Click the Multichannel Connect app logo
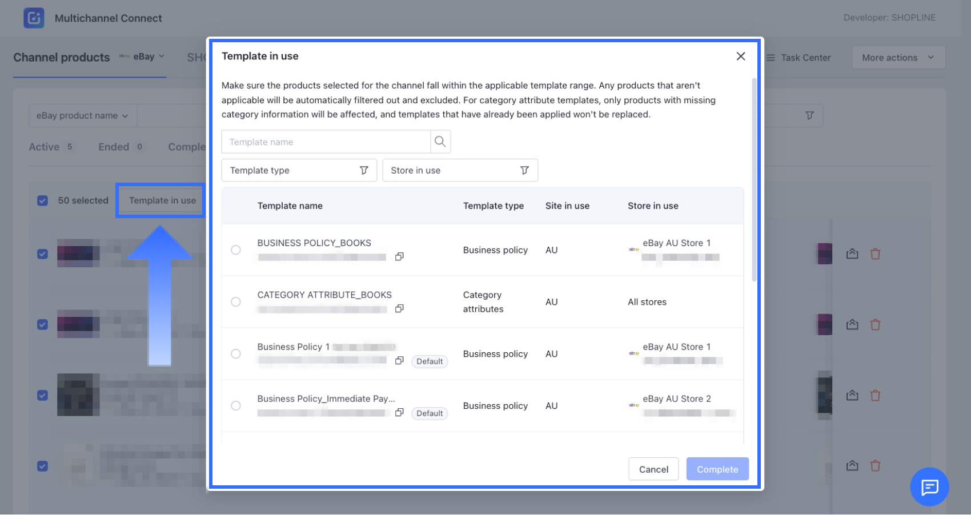 [34, 18]
